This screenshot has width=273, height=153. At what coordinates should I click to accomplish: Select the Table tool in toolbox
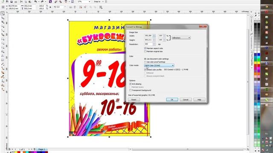click(x=3, y=60)
